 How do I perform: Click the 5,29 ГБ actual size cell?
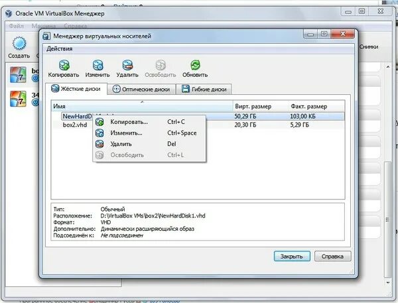[x=300, y=125]
